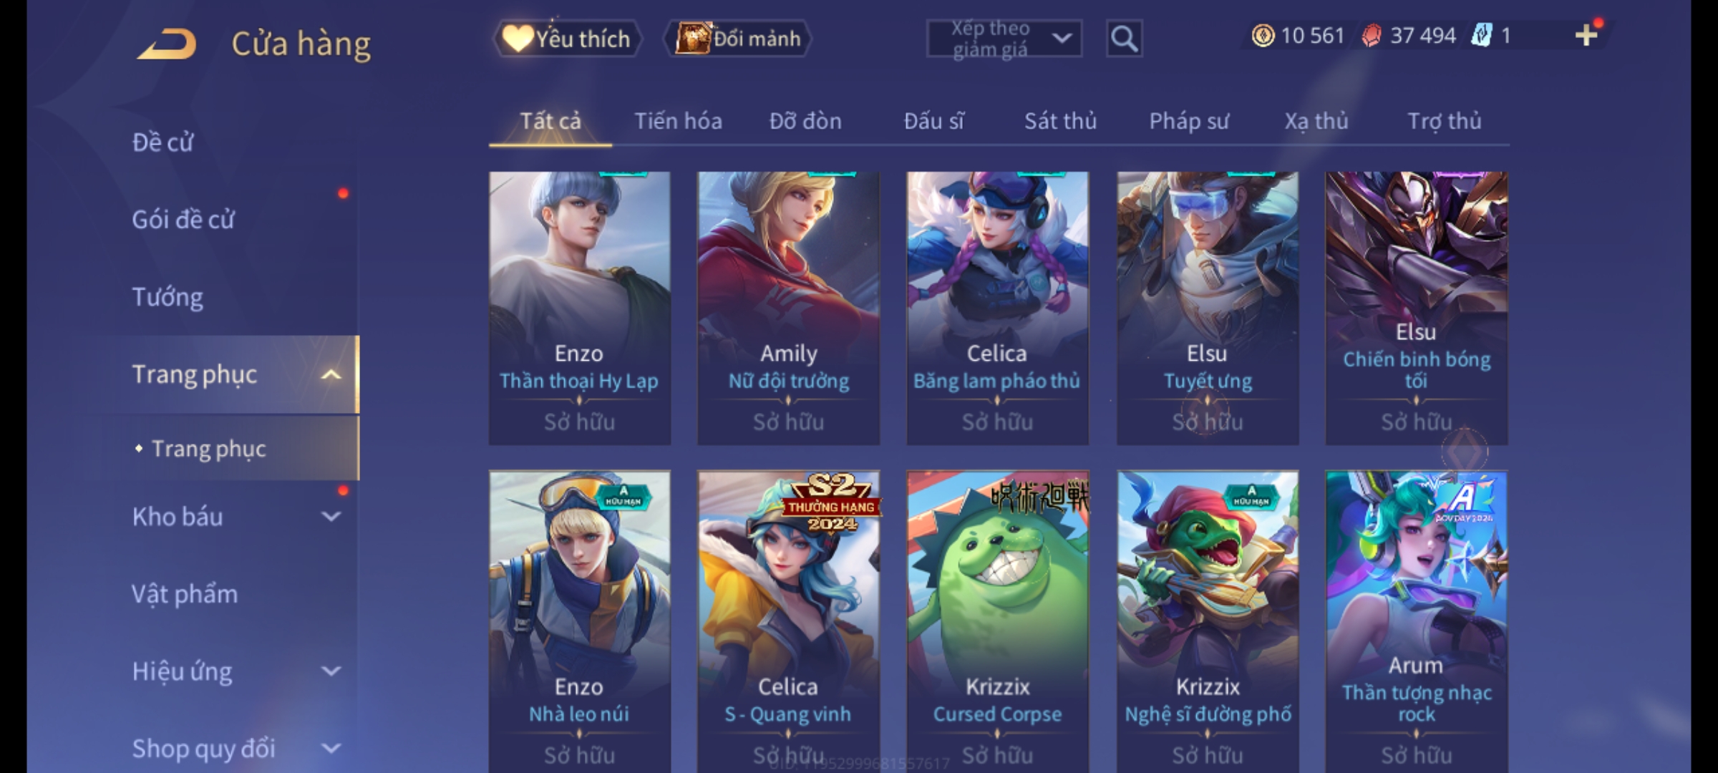The width and height of the screenshot is (1718, 773).
Task: Open the Tướng sidebar entry
Action: tap(168, 297)
